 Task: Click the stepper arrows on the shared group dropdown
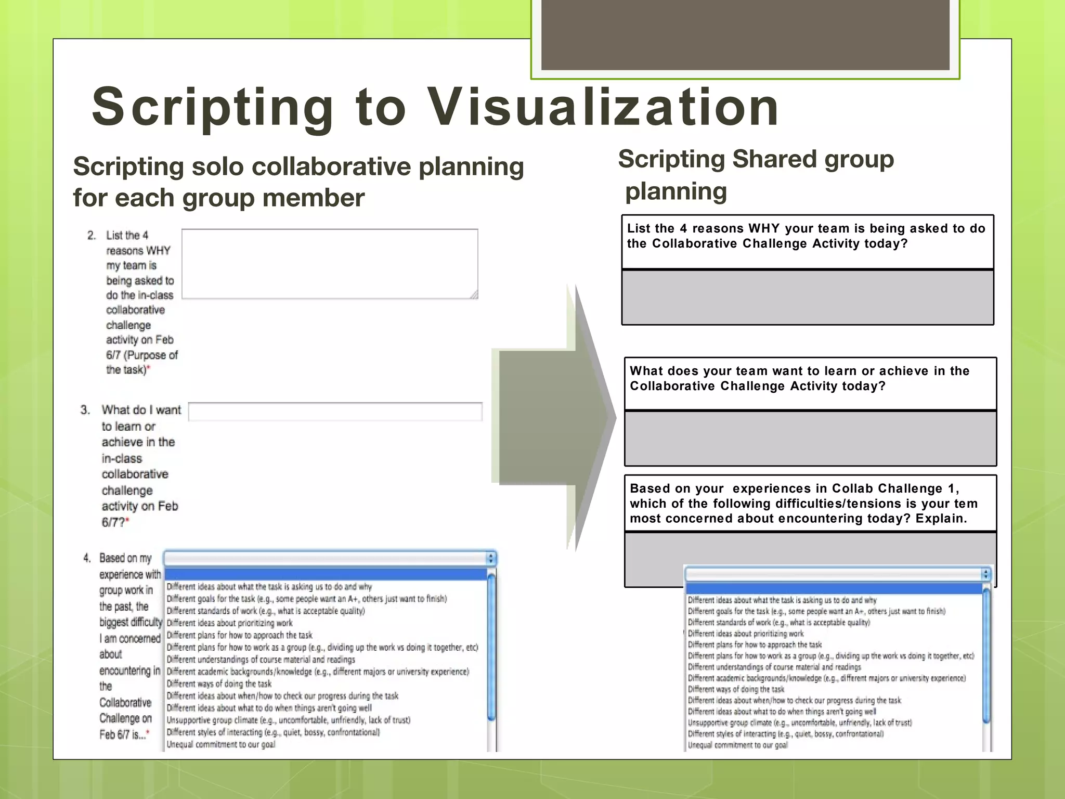[985, 574]
